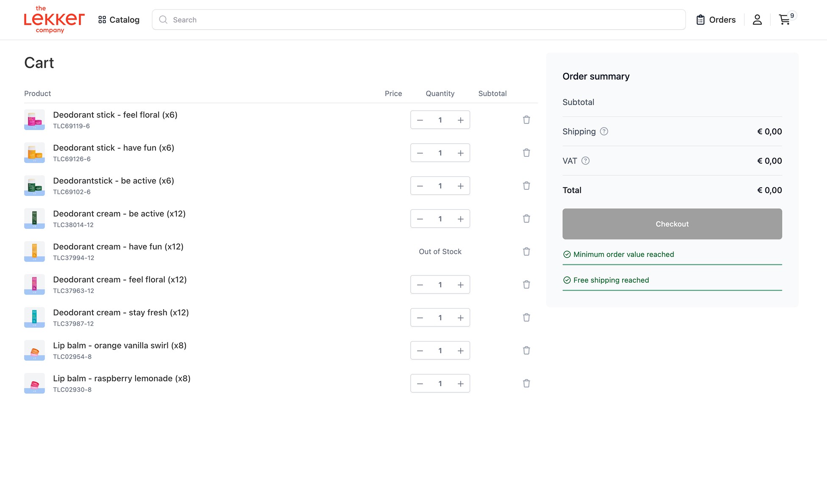Viewport: 827px width, 481px height.
Task: Trash the Lip balm raspberry lemonade row
Action: coord(526,384)
